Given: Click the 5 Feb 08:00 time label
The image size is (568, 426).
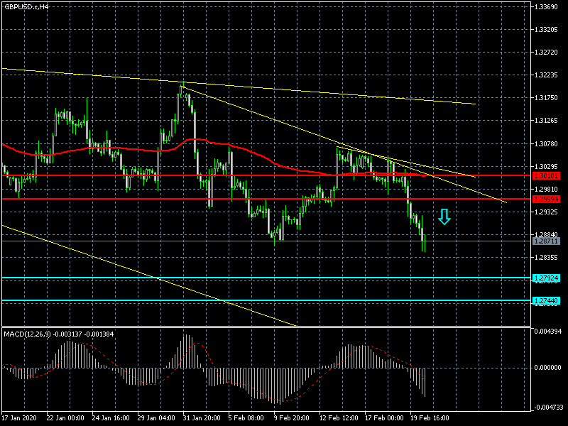Looking at the screenshot, I should (246, 417).
